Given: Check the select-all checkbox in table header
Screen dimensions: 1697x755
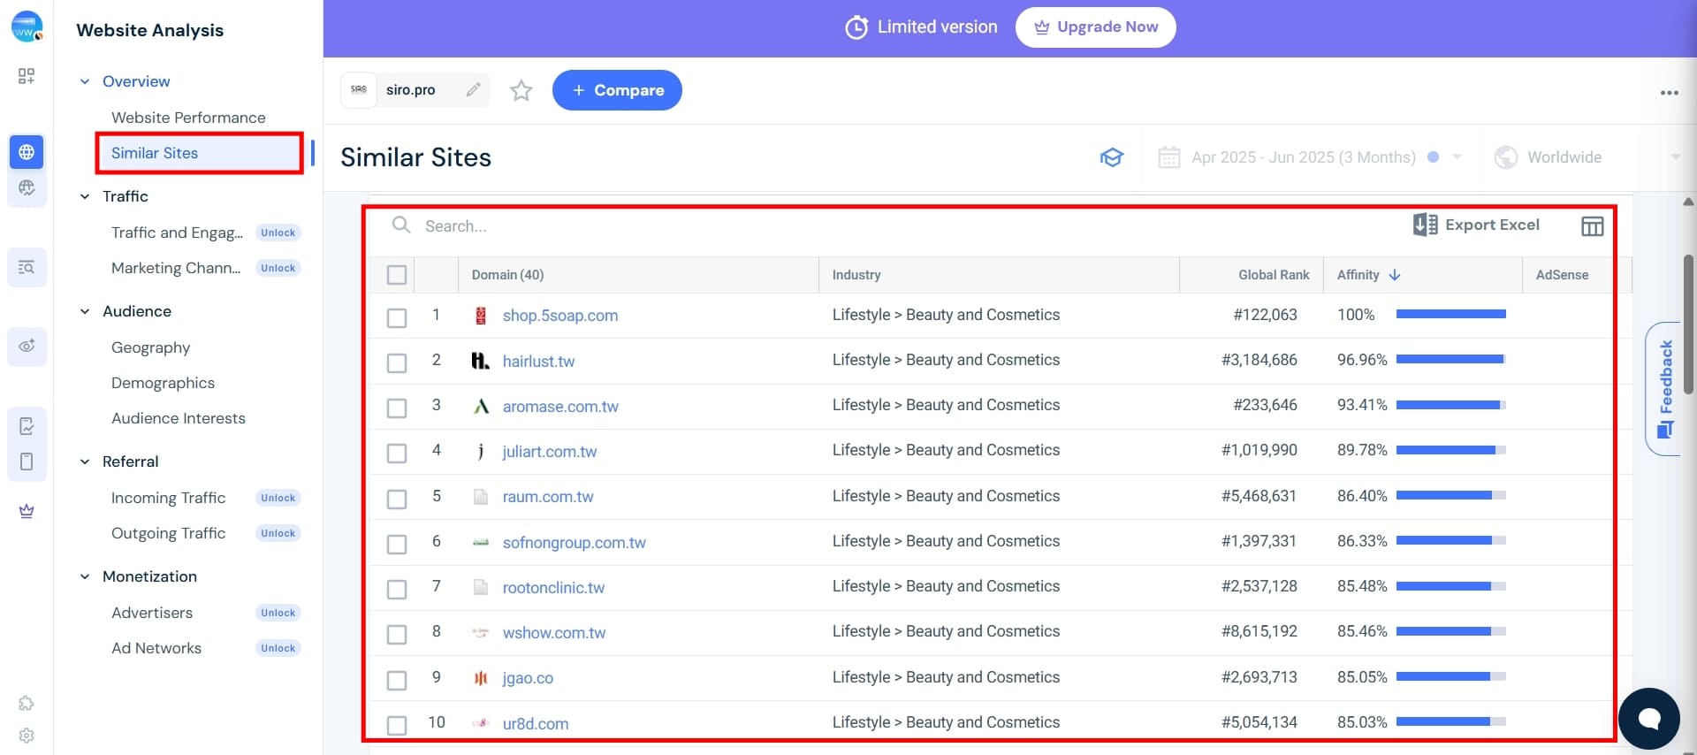Looking at the screenshot, I should 397,275.
